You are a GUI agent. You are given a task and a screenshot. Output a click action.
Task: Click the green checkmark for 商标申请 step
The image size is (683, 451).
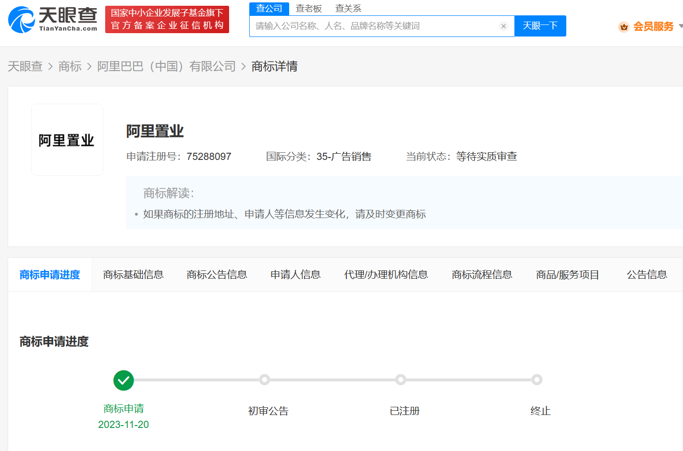coord(123,380)
